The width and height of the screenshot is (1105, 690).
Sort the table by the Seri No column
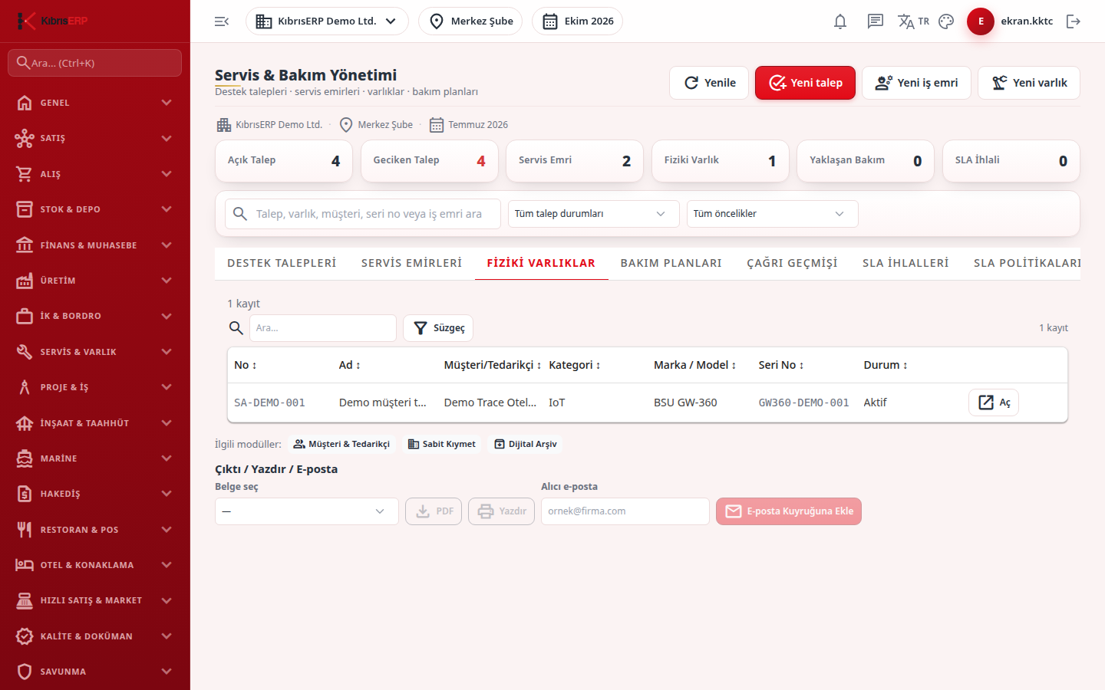click(781, 365)
